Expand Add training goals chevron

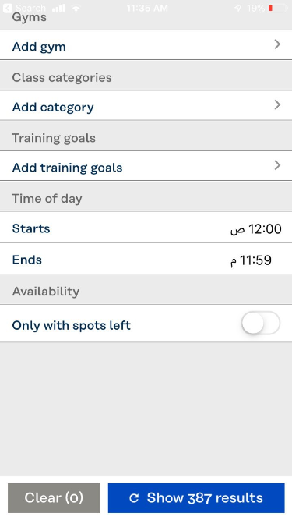point(277,165)
